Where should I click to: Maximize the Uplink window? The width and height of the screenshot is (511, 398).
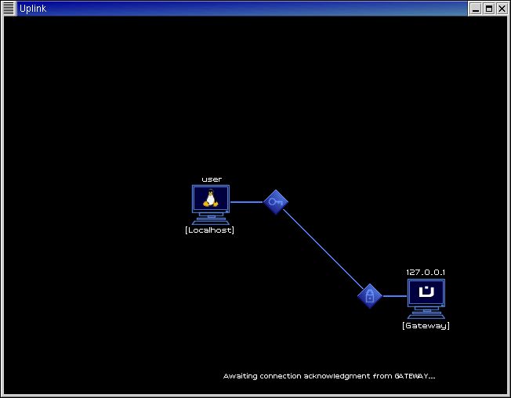489,9
